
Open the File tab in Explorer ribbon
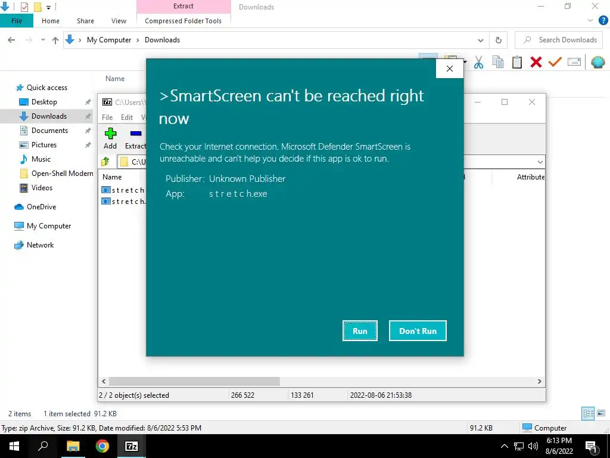pyautogui.click(x=17, y=21)
